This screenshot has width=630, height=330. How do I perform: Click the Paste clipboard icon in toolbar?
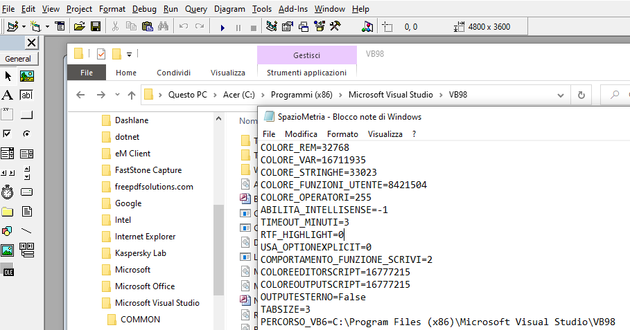click(x=148, y=26)
